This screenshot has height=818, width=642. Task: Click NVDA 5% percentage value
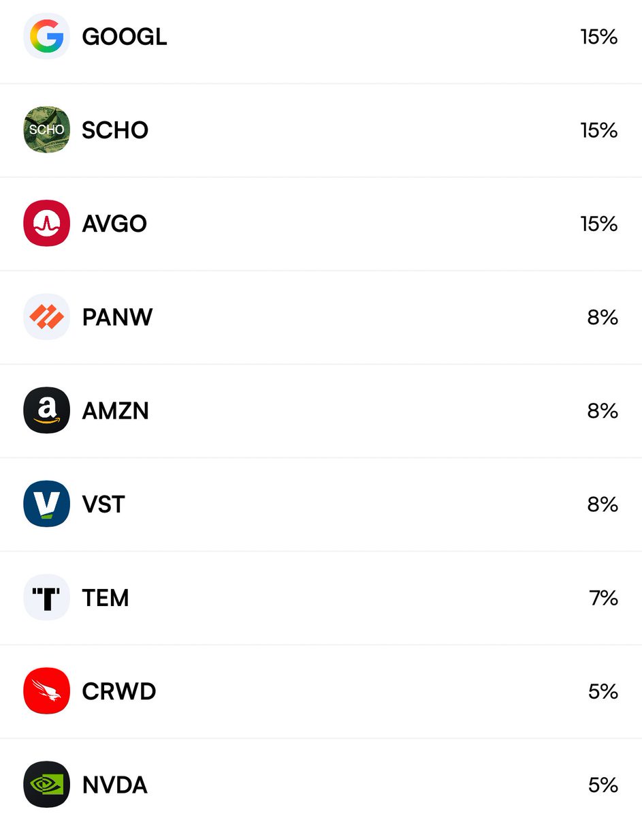coord(603,785)
